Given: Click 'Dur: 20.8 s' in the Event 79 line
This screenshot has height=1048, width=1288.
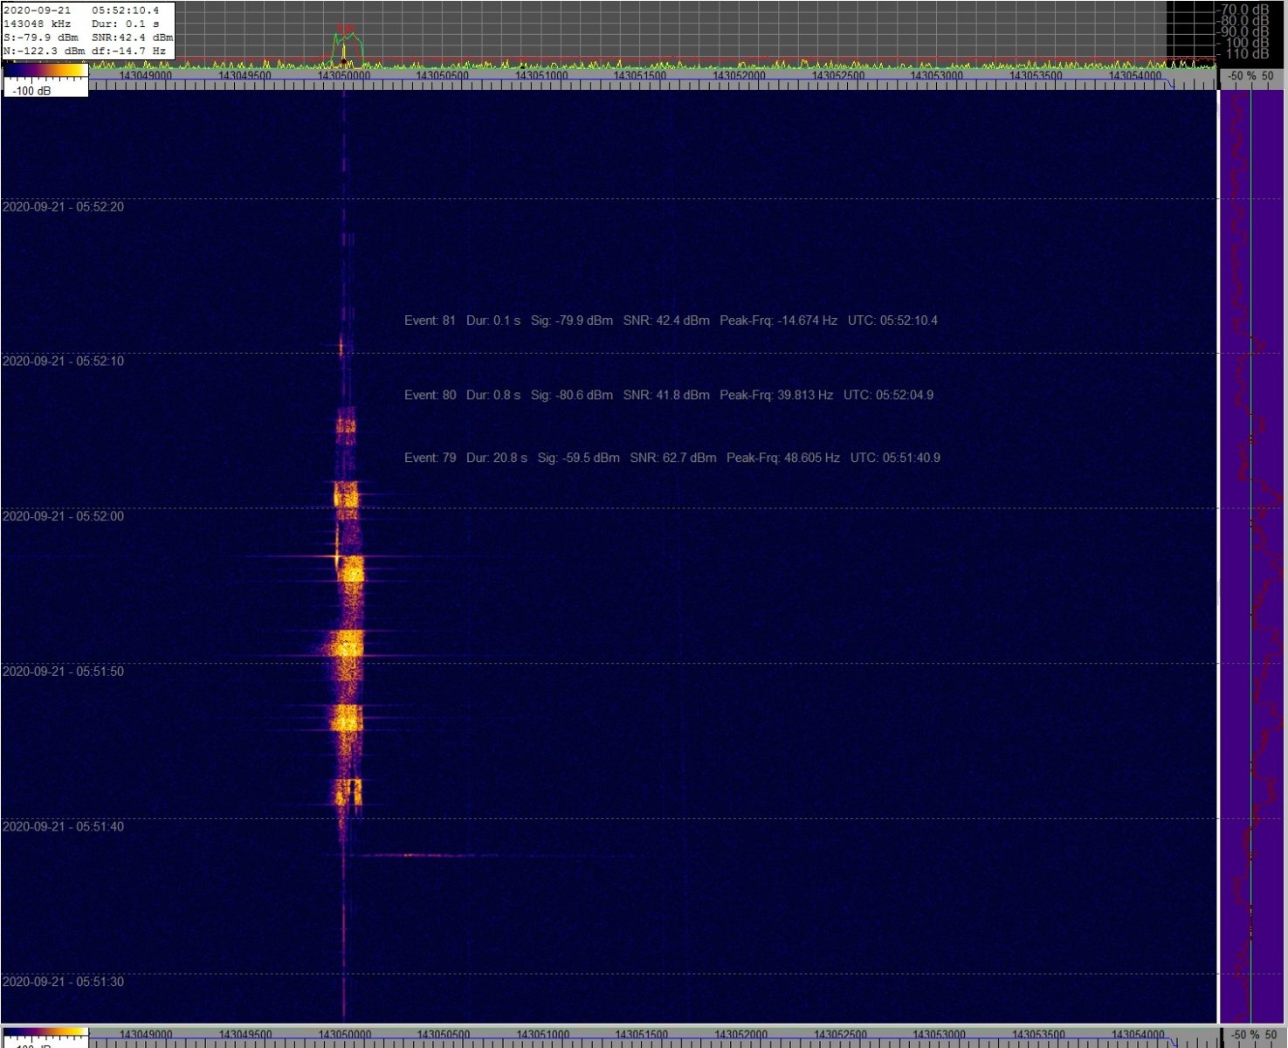Looking at the screenshot, I should pyautogui.click(x=497, y=458).
